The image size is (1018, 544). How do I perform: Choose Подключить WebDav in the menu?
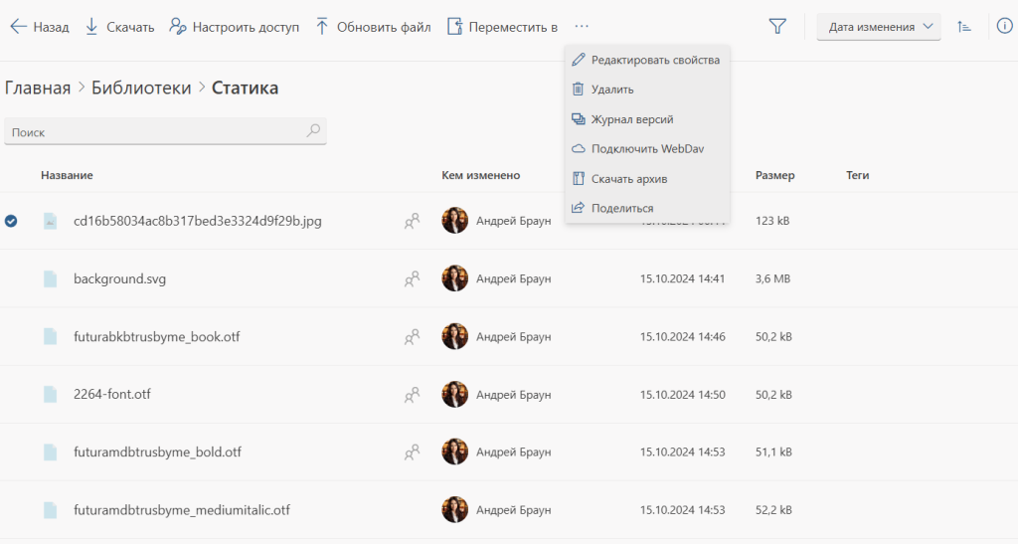point(647,148)
